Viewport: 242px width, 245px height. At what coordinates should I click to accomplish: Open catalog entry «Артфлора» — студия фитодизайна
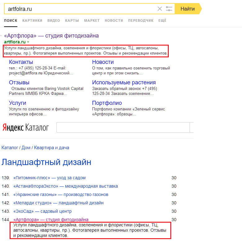point(51,220)
